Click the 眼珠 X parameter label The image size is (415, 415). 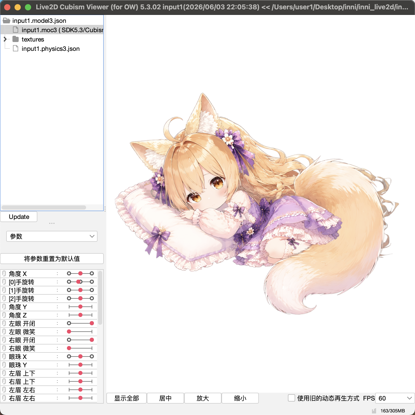tap(18, 357)
